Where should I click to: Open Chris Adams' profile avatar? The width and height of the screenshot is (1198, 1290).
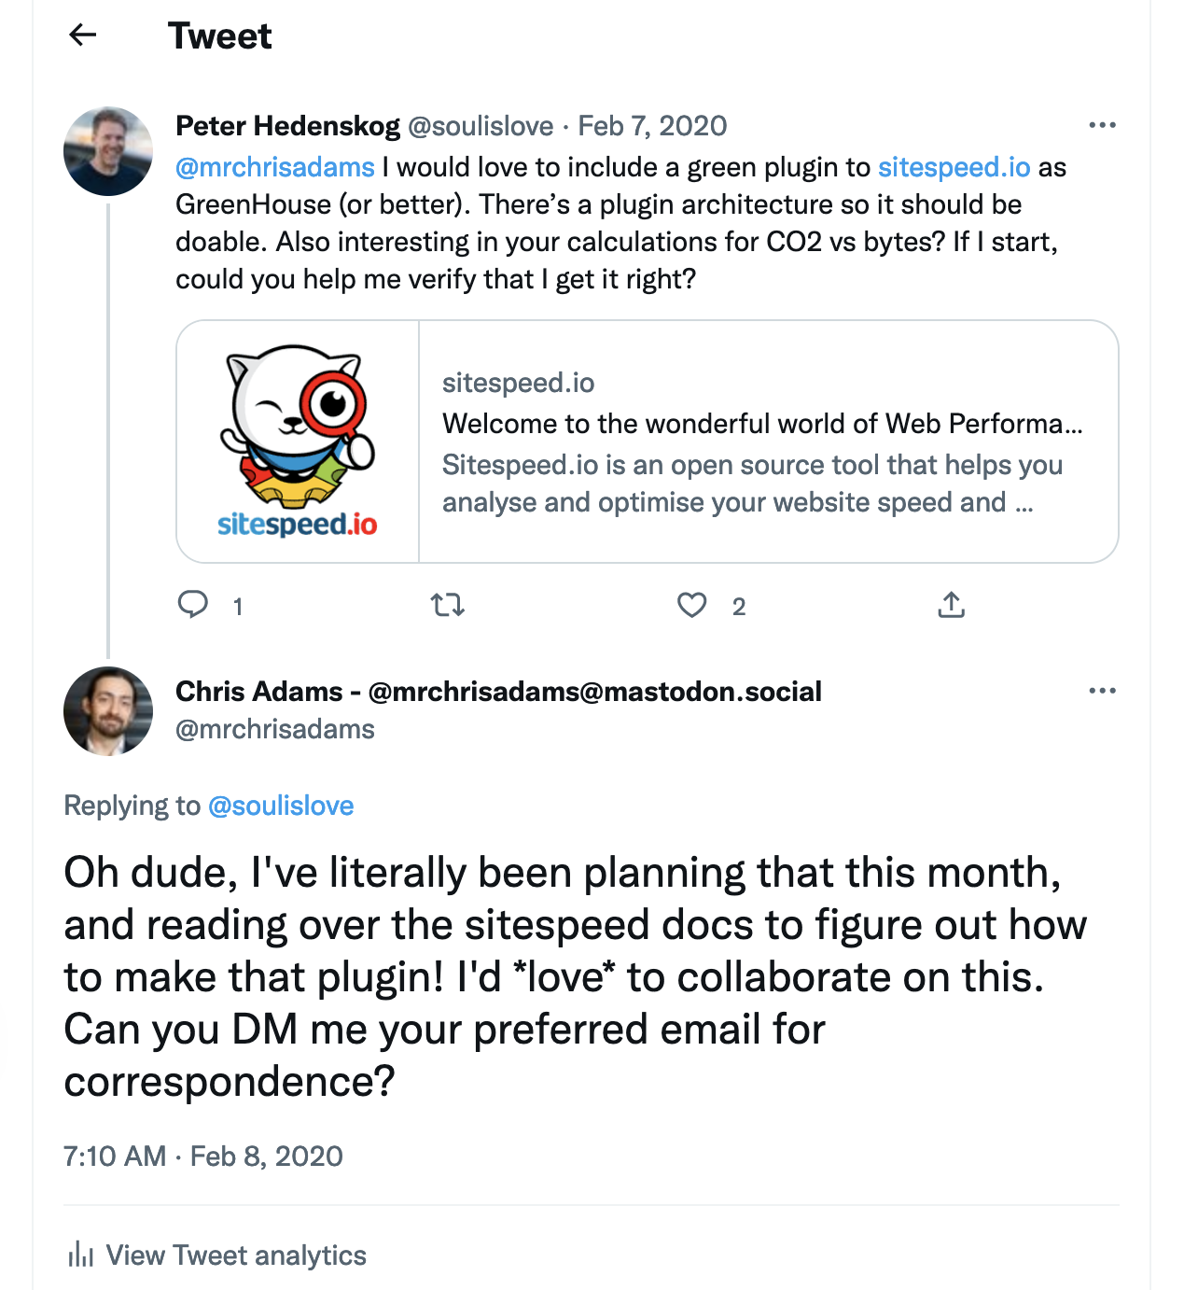(x=108, y=711)
